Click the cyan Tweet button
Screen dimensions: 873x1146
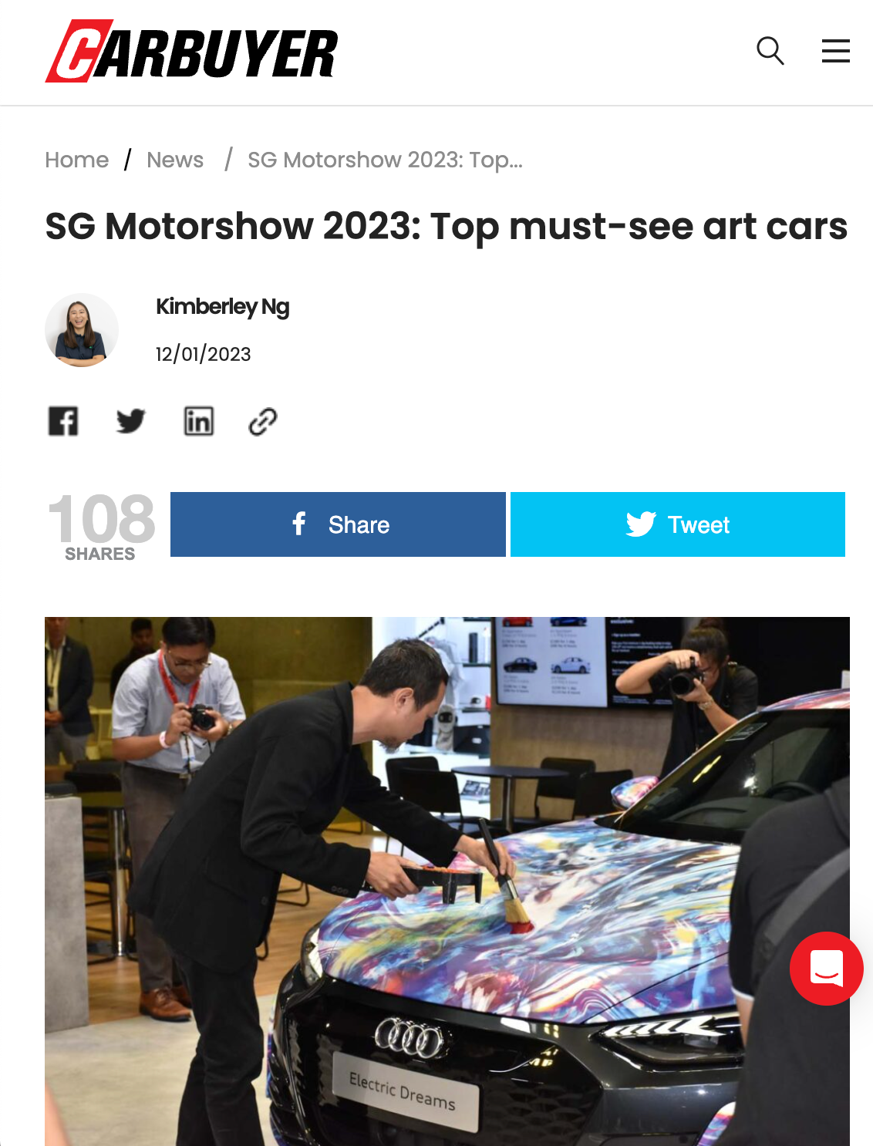(x=678, y=524)
